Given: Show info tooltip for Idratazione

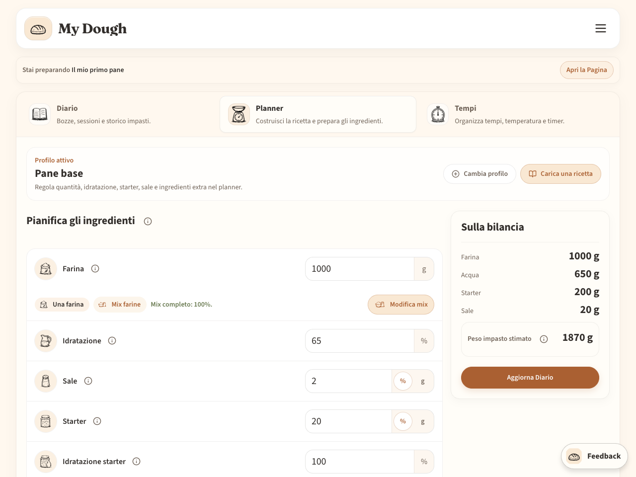Looking at the screenshot, I should click(x=112, y=341).
